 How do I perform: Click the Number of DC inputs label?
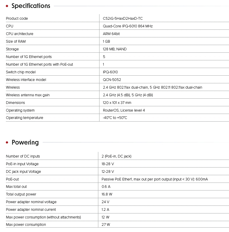coord(23,156)
